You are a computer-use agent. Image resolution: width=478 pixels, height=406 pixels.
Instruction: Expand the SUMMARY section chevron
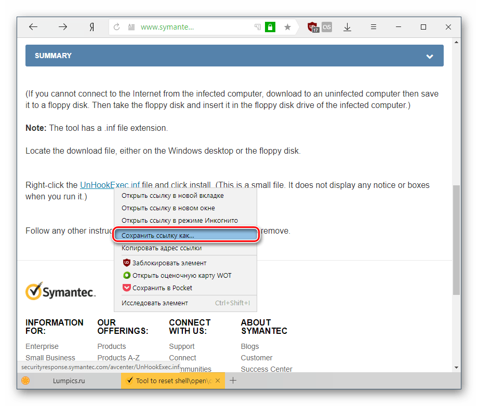point(430,56)
